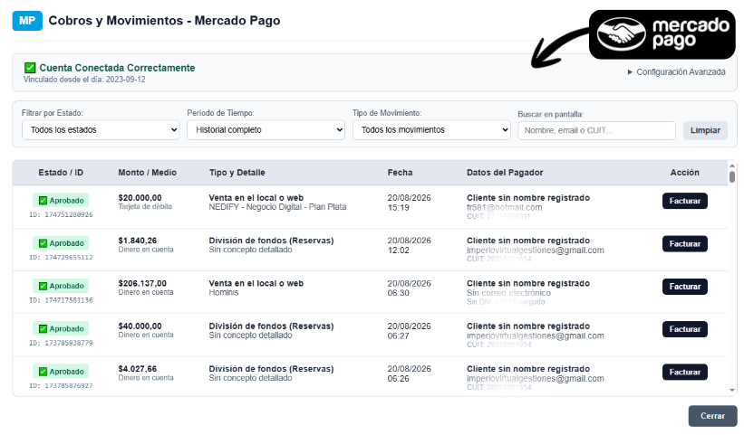Click the title Cobros y Movimientos - Mercado Pago
This screenshot has width=744, height=435.
point(164,21)
